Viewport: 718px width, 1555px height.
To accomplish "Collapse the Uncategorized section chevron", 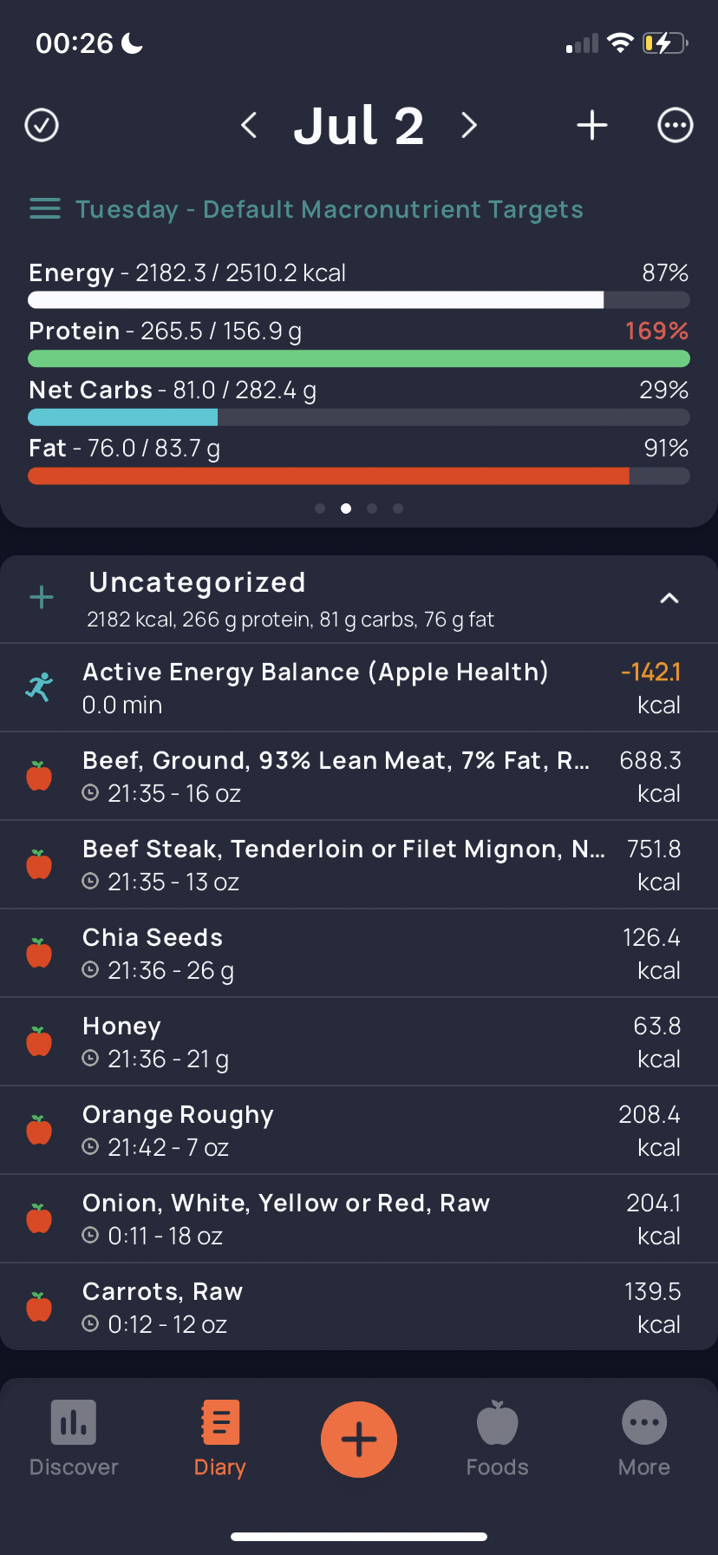I will (x=669, y=598).
